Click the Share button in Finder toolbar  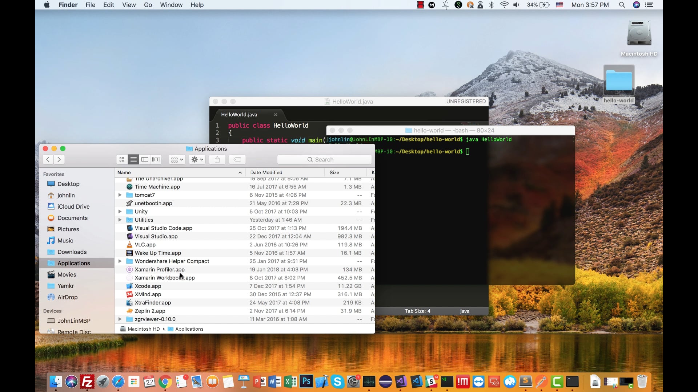tap(217, 159)
